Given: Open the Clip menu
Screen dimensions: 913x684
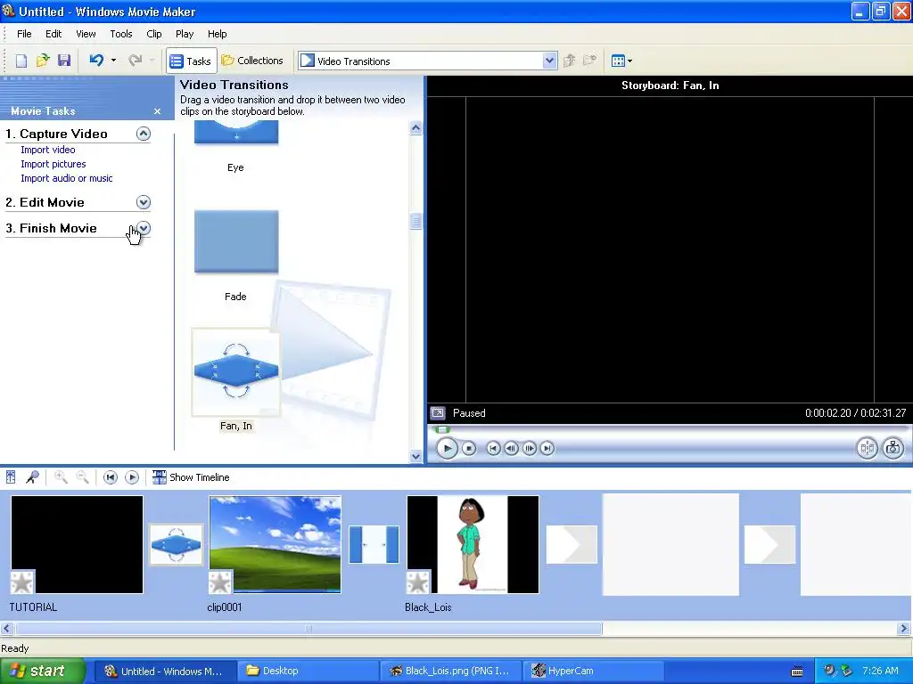Looking at the screenshot, I should point(154,34).
